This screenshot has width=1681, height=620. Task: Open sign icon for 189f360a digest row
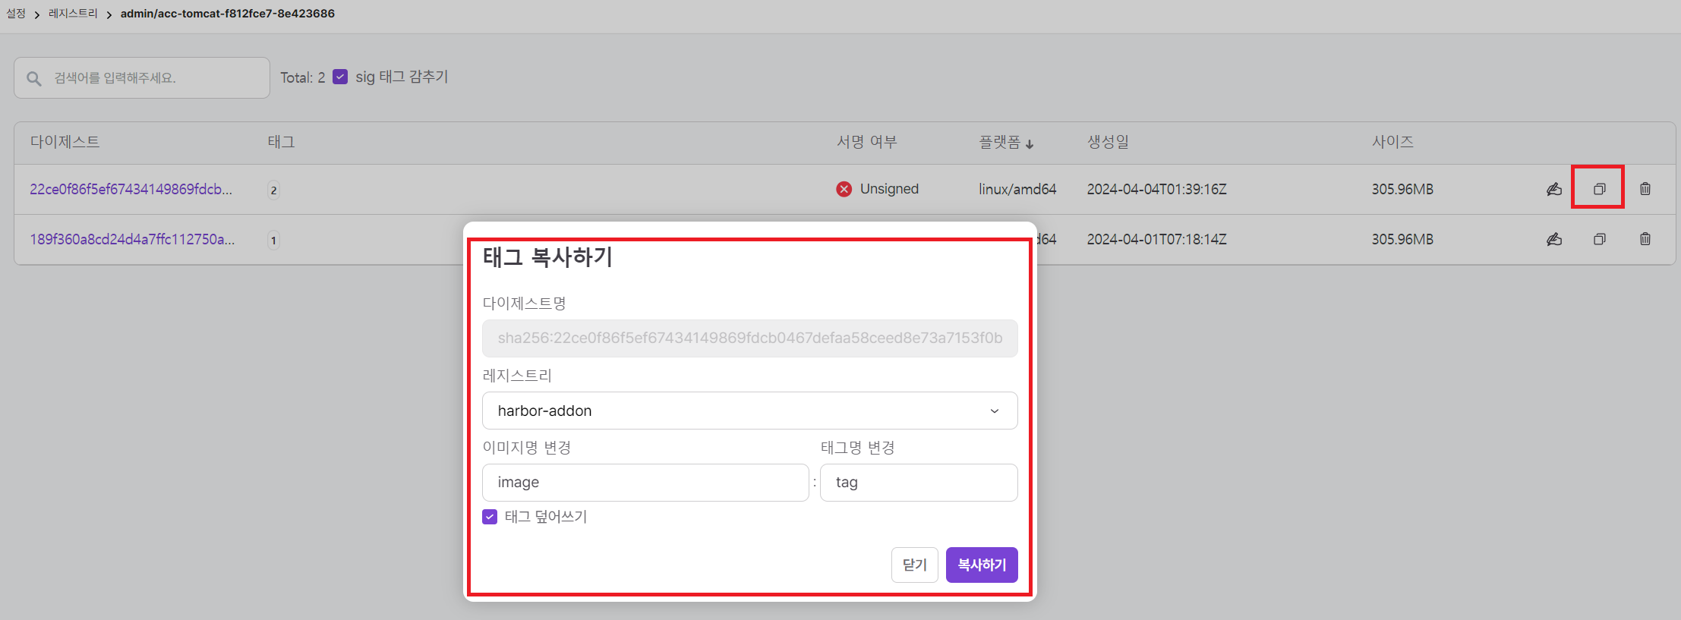pos(1554,239)
